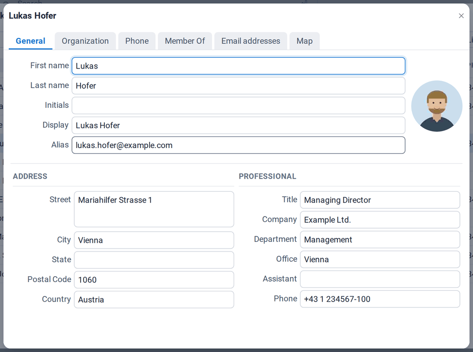Switch to Email addresses tab
This screenshot has width=473, height=352.
pyautogui.click(x=251, y=41)
